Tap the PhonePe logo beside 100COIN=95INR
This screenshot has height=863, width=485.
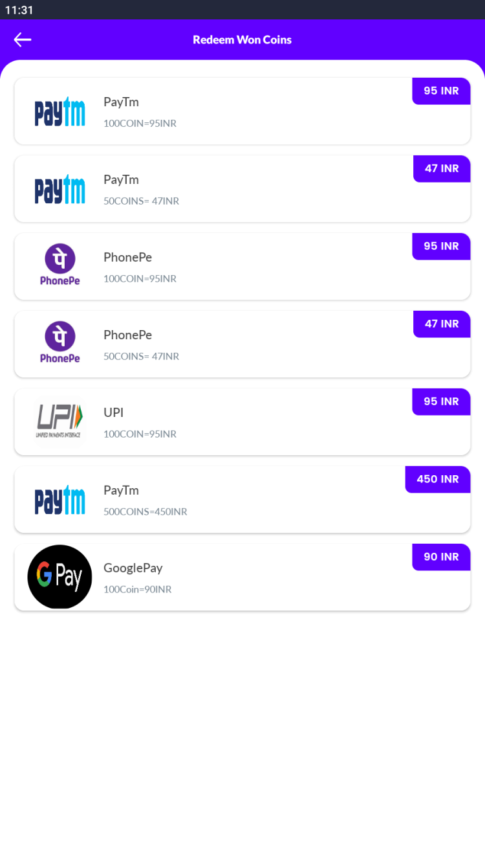point(59,265)
